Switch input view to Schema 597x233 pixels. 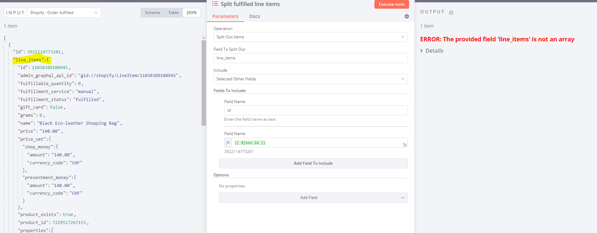(153, 13)
